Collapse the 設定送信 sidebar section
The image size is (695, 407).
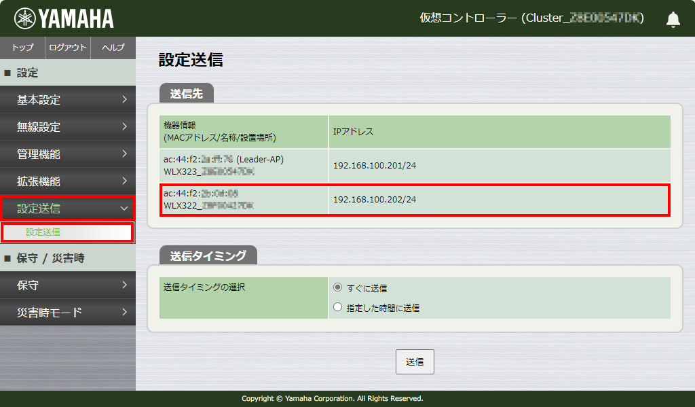pos(68,208)
